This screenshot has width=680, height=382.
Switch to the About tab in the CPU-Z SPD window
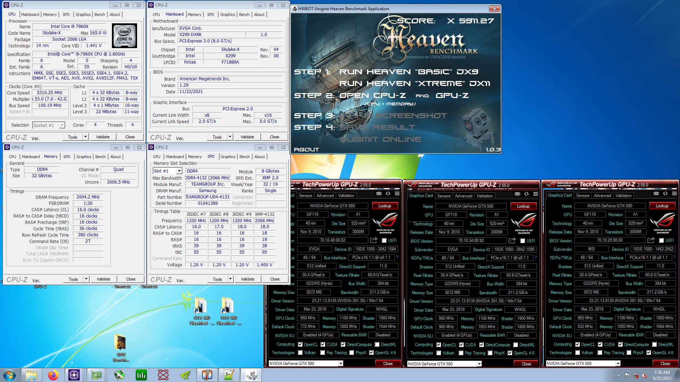point(260,157)
